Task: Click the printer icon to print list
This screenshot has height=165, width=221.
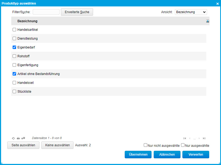Action: tap(18, 138)
